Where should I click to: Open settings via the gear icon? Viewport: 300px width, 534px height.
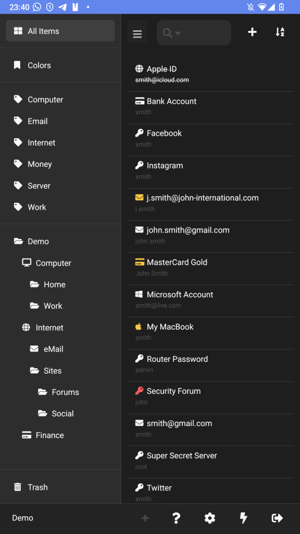pos(210,518)
